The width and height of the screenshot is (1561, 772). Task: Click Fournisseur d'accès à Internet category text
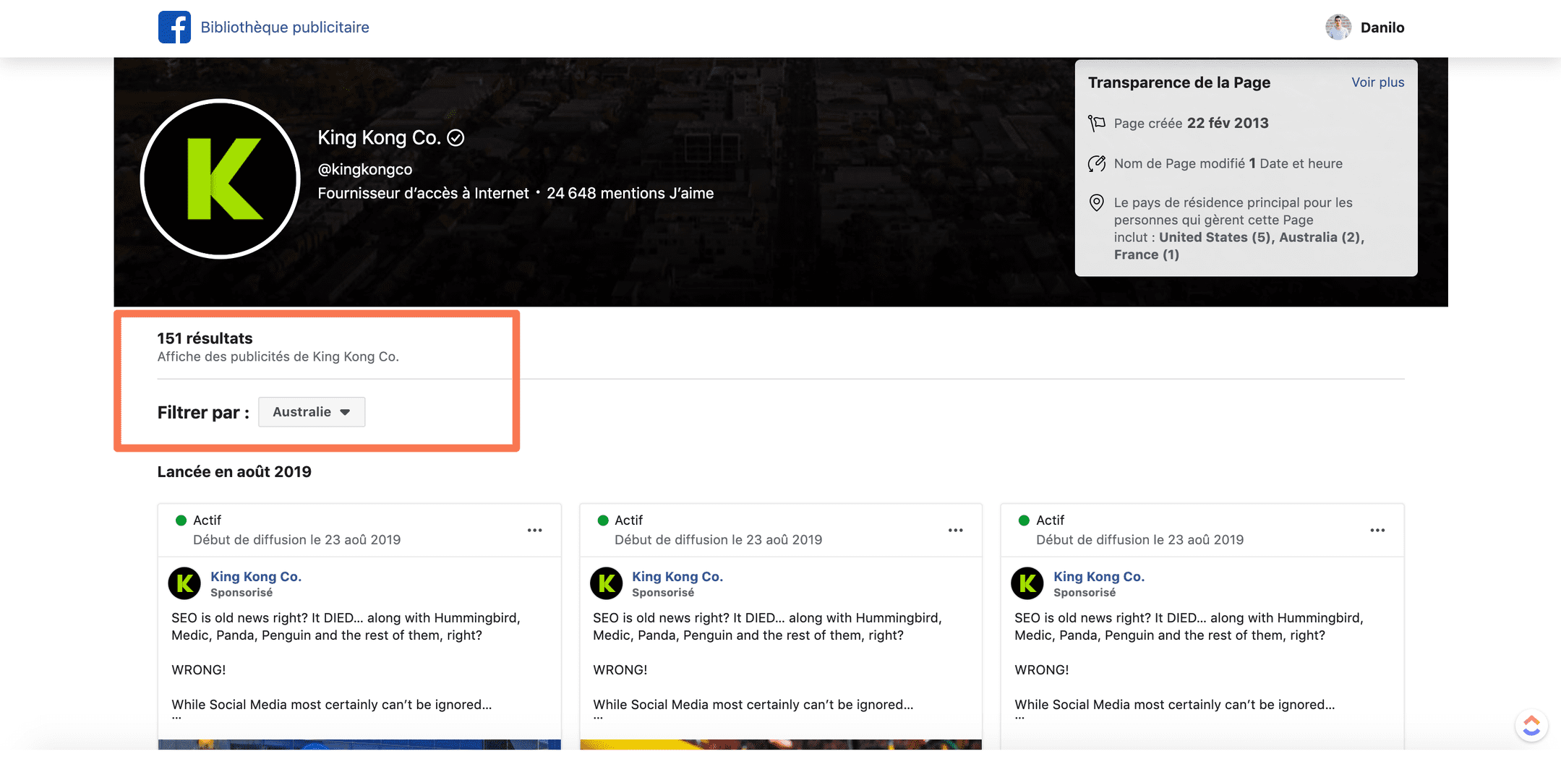(423, 193)
